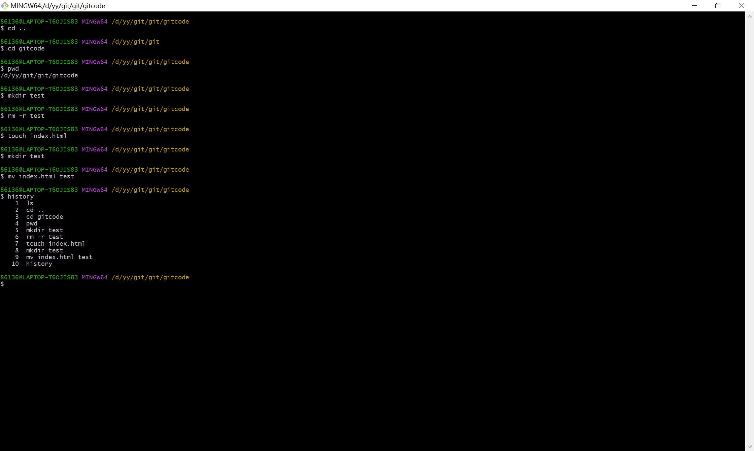The width and height of the screenshot is (754, 451).
Task: Click the 'mv index.html test' command after prompt
Action: pos(41,176)
